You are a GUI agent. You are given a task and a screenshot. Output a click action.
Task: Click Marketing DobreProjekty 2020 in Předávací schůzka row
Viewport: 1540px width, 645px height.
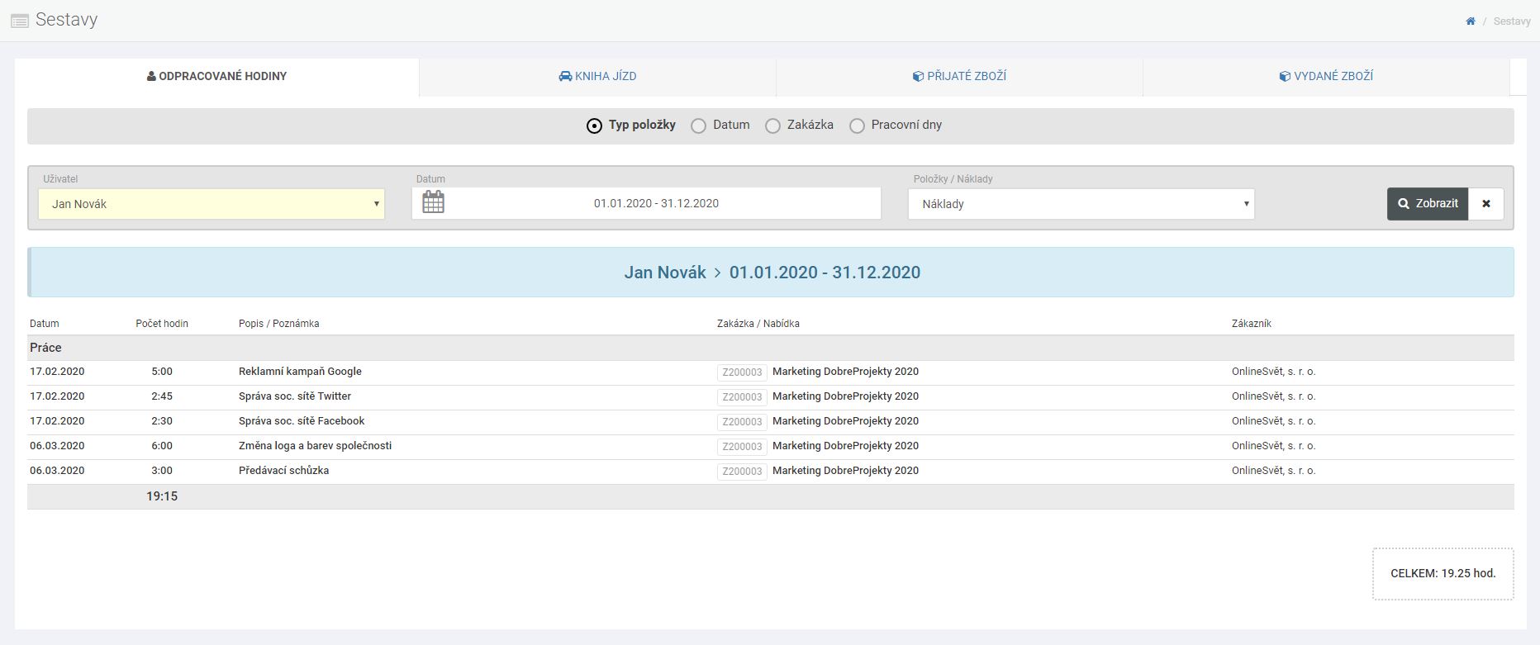[845, 471]
